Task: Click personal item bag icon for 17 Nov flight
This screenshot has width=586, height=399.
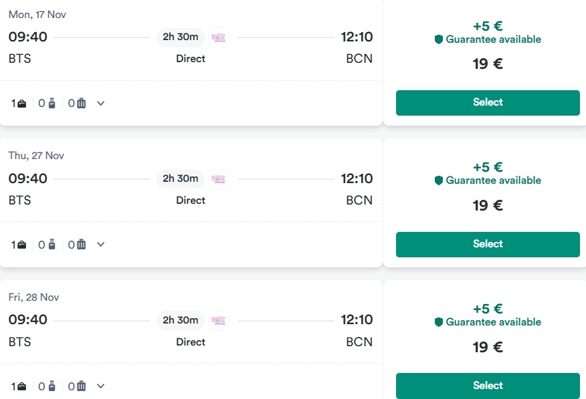Action: [x=22, y=104]
